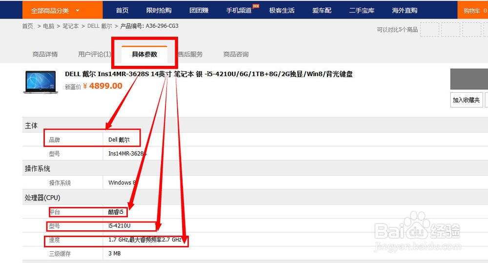The image size is (488, 263).
Task: Click the 产品编号: A36-296-CG3 text
Action: pos(149,26)
